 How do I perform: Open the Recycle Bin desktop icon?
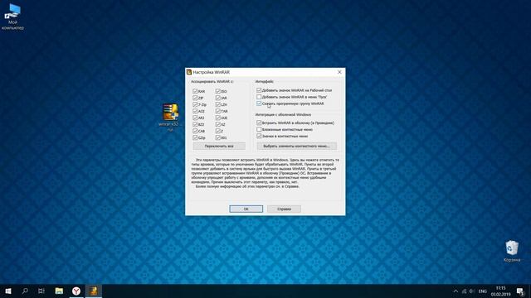tap(512, 251)
